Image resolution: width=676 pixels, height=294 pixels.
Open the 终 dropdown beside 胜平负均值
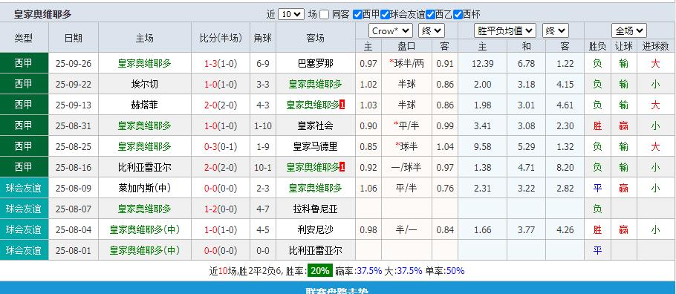(556, 30)
